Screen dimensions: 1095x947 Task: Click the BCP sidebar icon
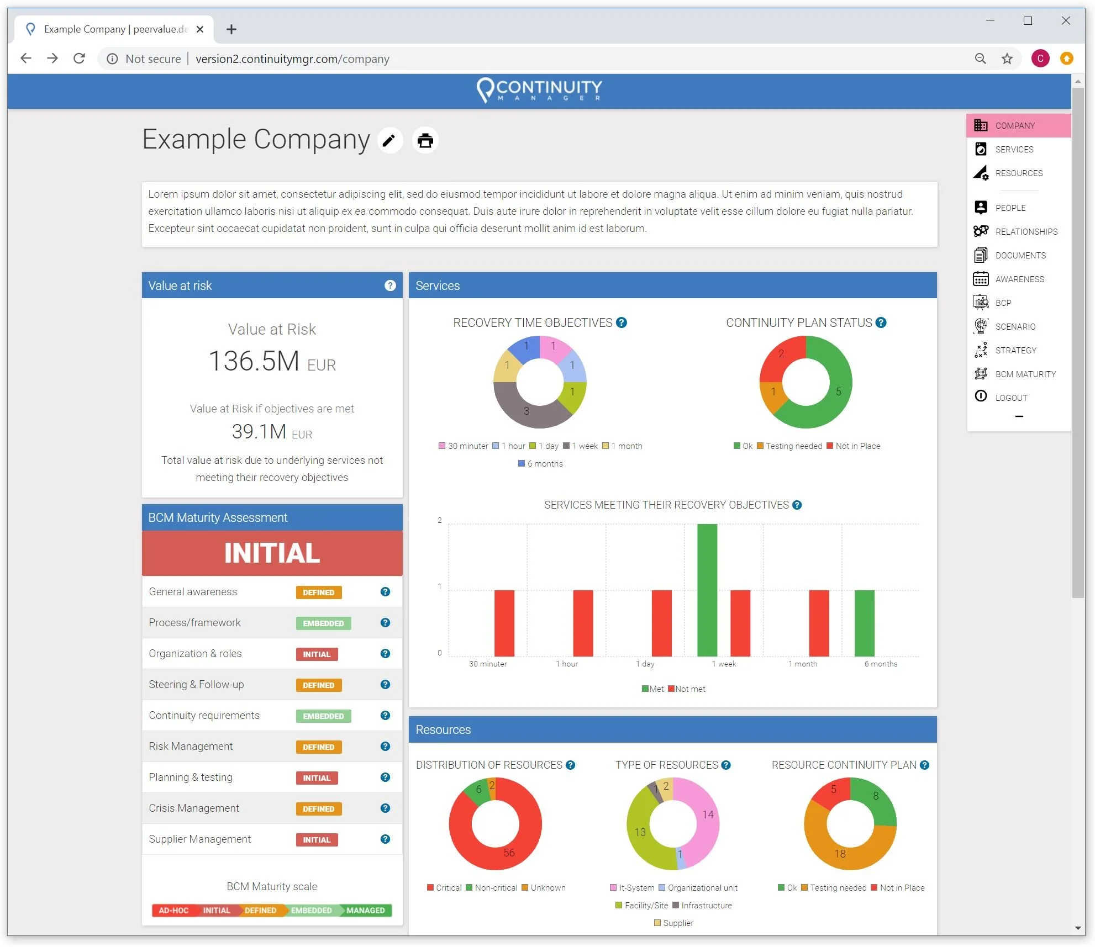[x=981, y=303]
